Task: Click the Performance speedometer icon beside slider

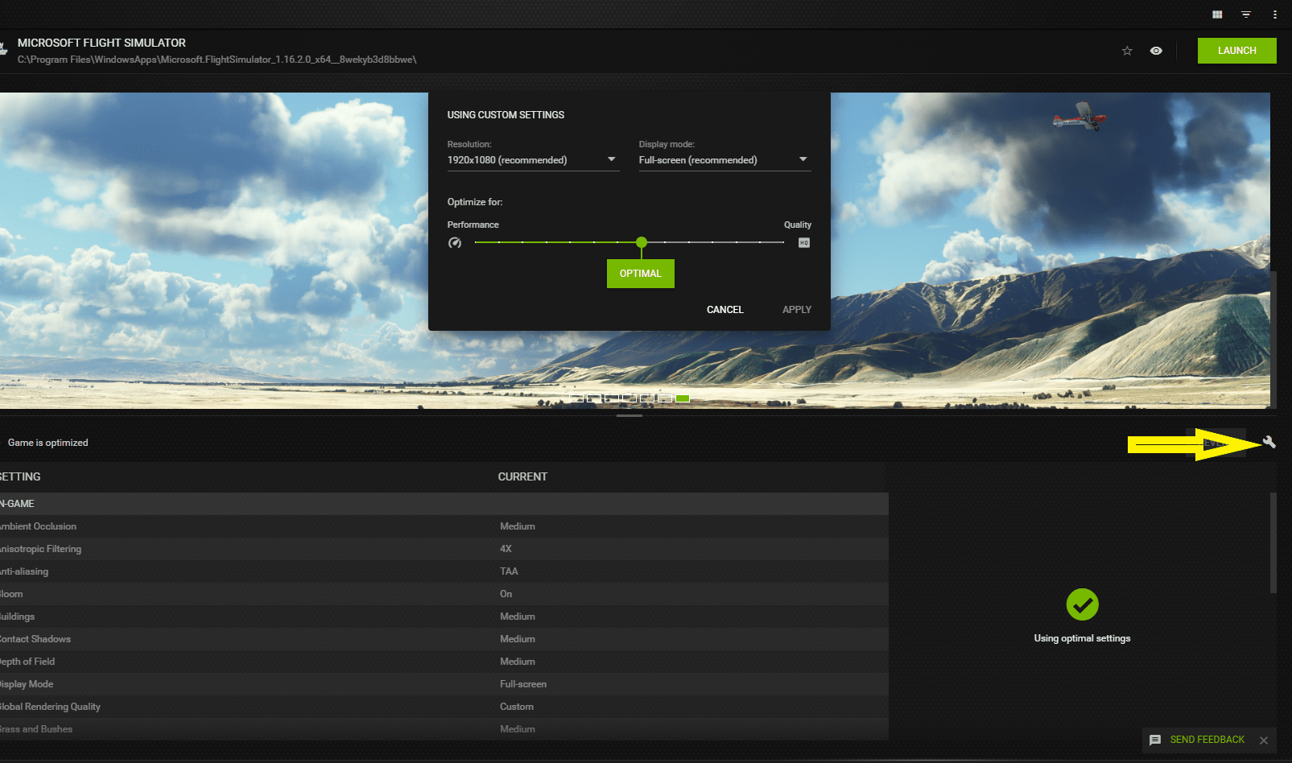Action: (x=455, y=242)
